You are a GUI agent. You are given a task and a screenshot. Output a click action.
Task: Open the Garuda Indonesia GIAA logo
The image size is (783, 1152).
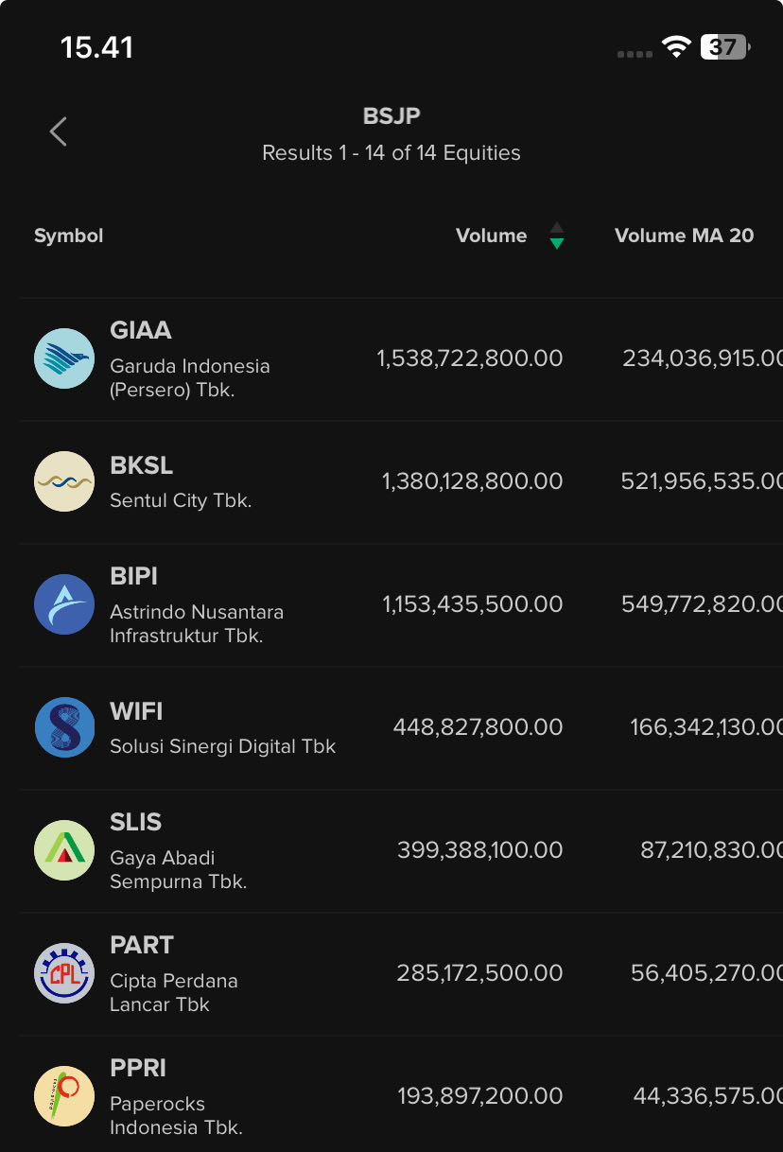pos(64,358)
